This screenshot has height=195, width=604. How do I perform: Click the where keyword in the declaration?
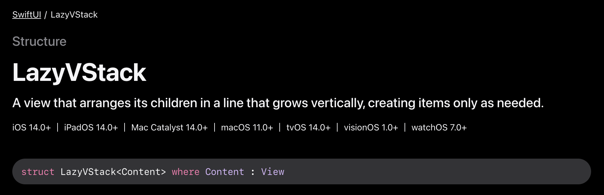tap(185, 172)
